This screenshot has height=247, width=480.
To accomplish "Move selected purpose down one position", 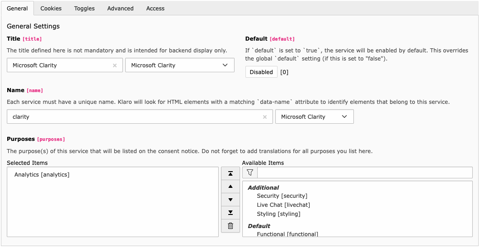I will (231, 200).
